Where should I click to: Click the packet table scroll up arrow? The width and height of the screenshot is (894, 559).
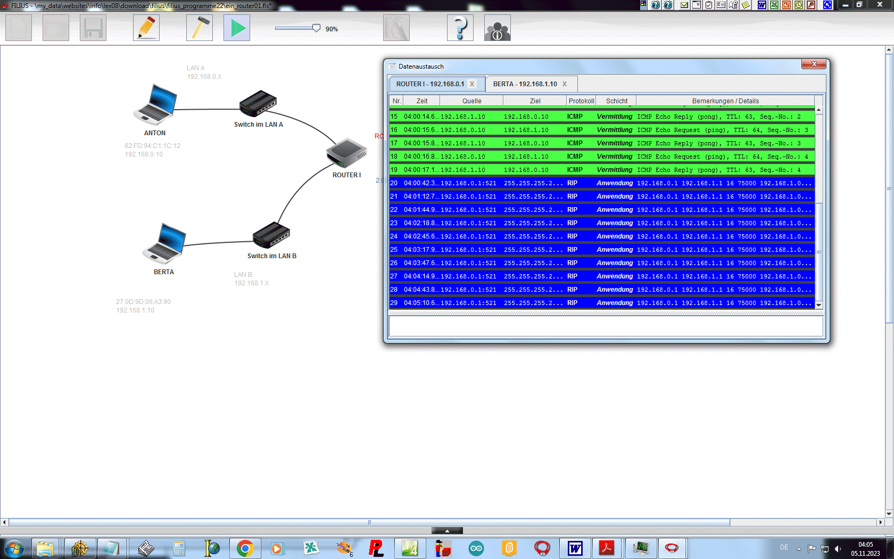point(819,110)
